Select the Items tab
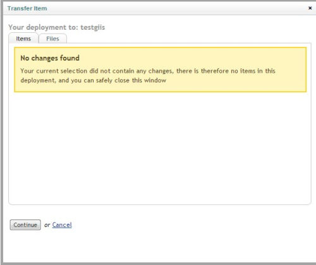 coord(23,39)
